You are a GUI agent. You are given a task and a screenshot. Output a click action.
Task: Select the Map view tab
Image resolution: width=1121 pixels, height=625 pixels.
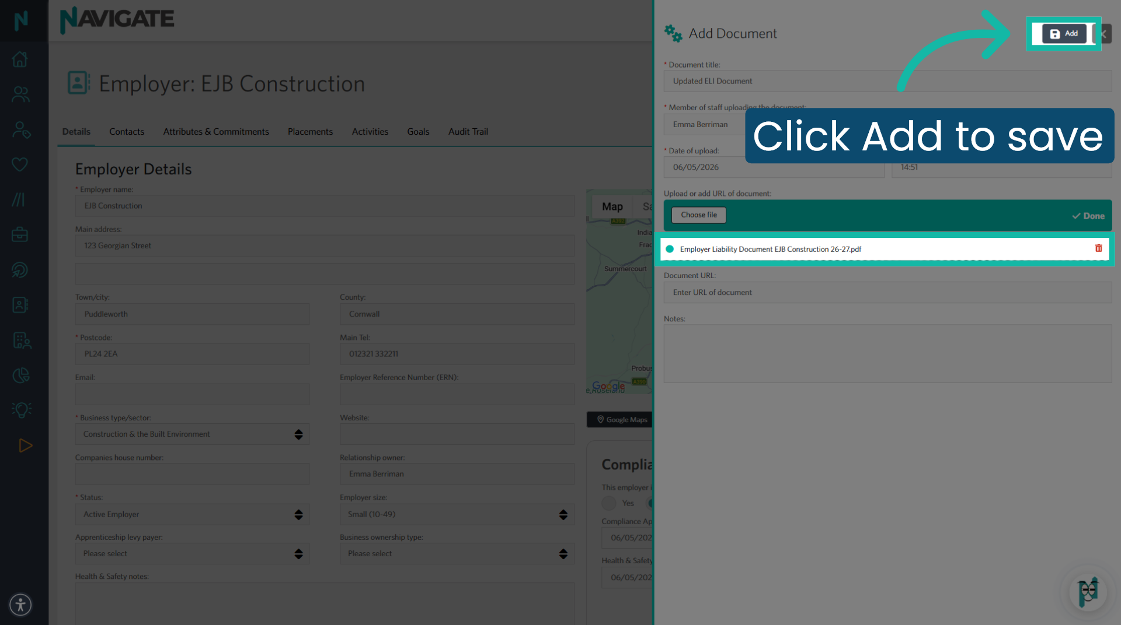click(x=612, y=206)
